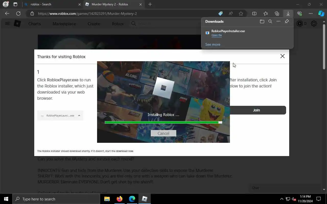Screen dimensions: 327x204
Task: Close the Thanks for visiting Roblox dialog
Action: click(282, 56)
